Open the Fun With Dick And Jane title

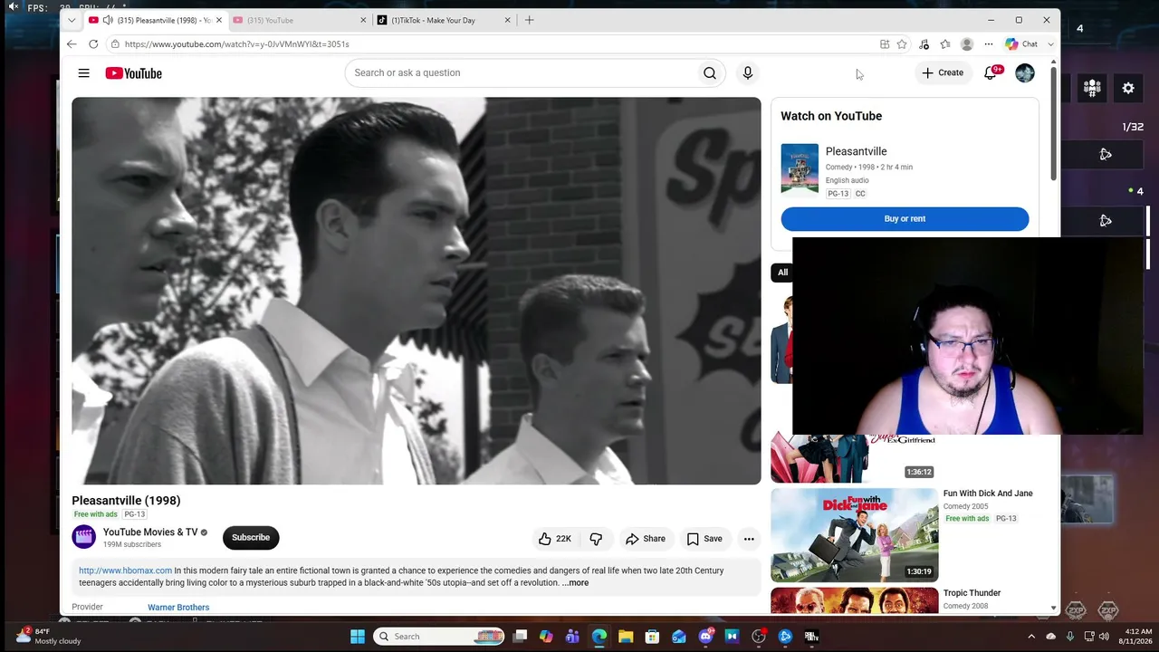pos(988,494)
